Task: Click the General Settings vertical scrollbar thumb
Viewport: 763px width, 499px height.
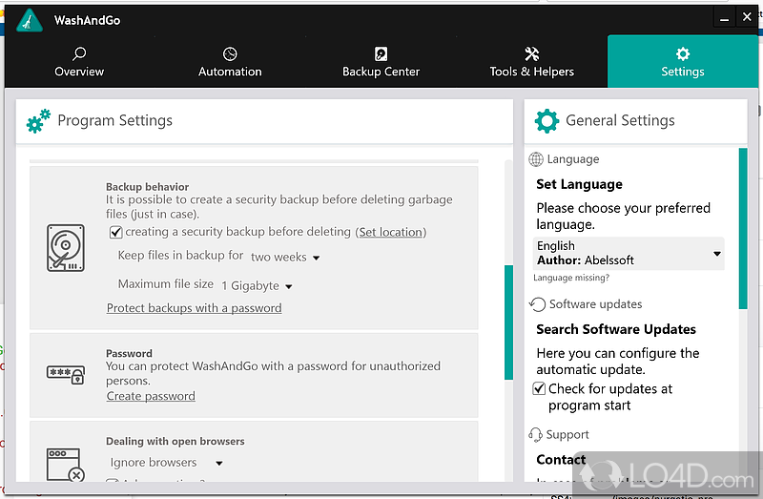Action: coord(743,228)
